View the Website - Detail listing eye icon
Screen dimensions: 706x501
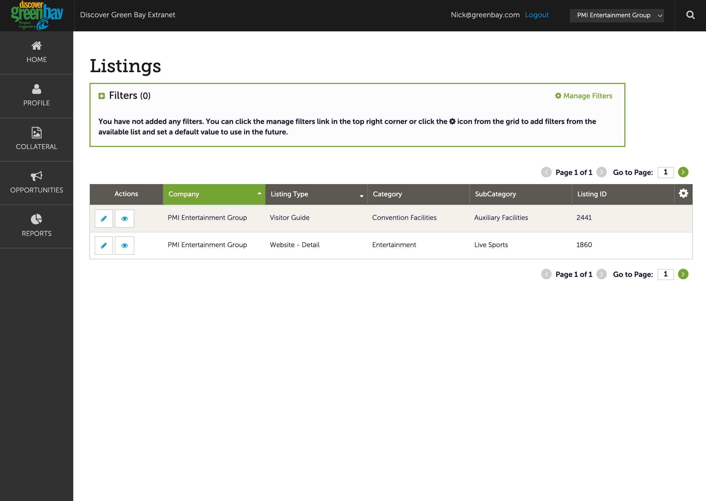[x=124, y=246]
